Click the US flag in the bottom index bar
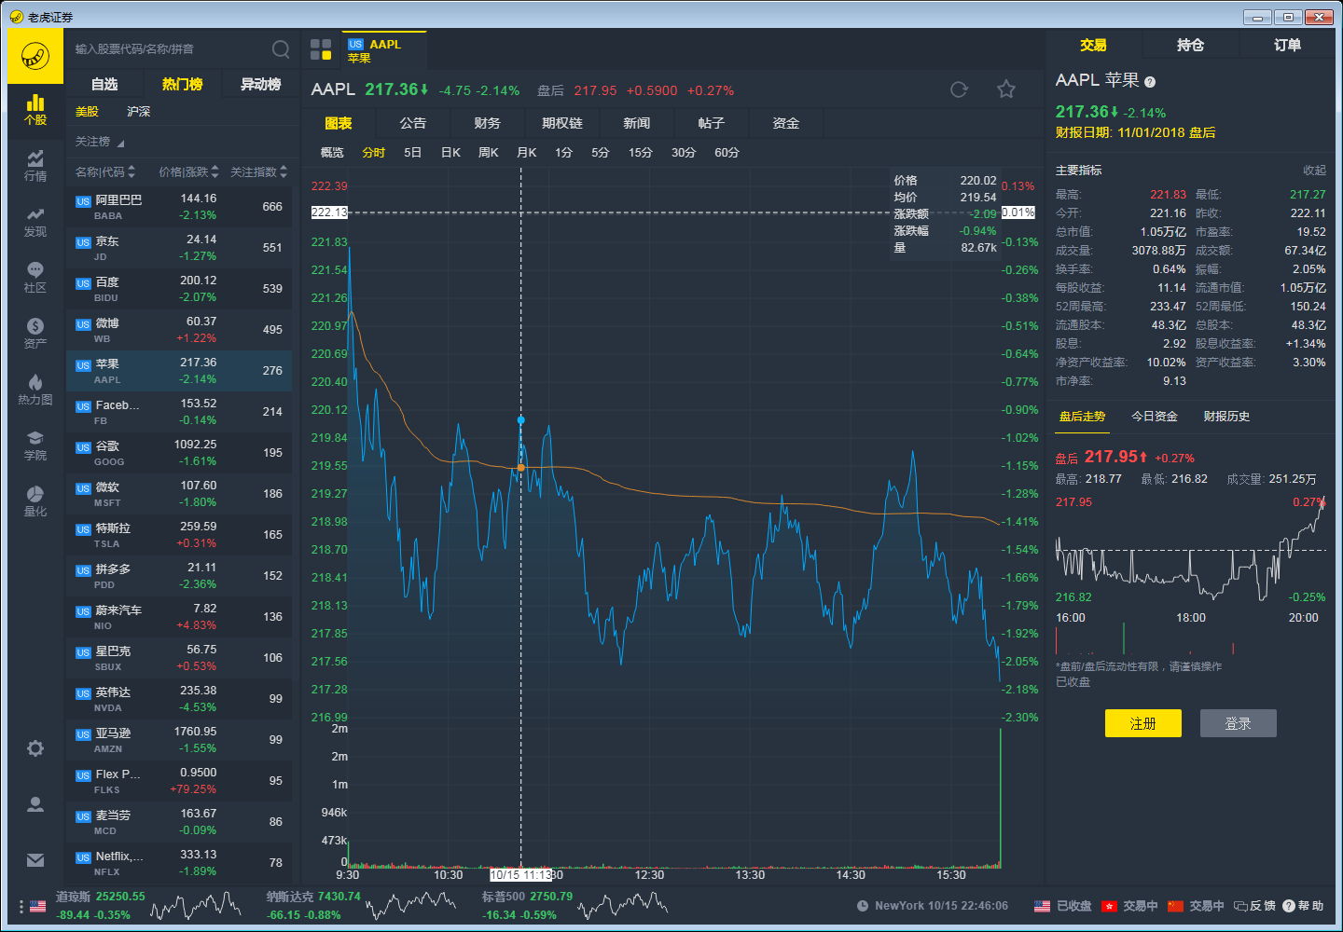The width and height of the screenshot is (1343, 932). pos(38,906)
